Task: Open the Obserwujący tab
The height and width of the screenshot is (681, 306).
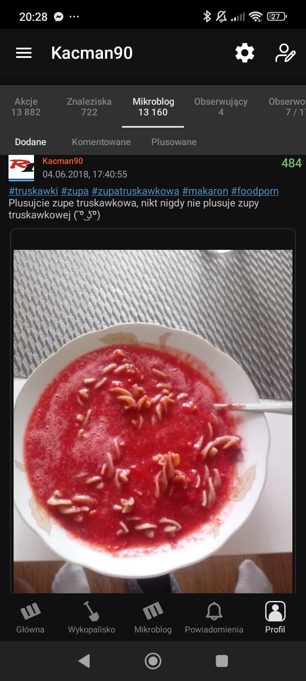Action: tap(221, 107)
